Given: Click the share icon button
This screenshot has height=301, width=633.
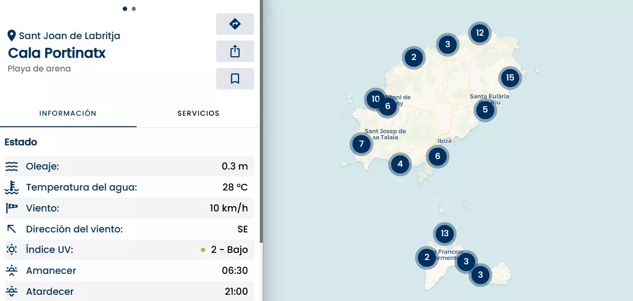Looking at the screenshot, I should pos(235,51).
